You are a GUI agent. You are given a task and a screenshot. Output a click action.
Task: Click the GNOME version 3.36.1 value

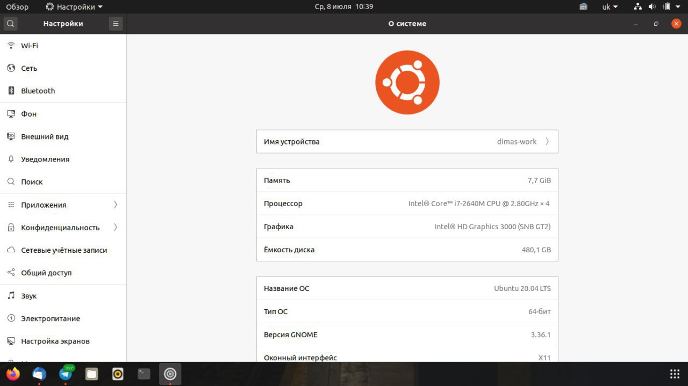(x=541, y=334)
